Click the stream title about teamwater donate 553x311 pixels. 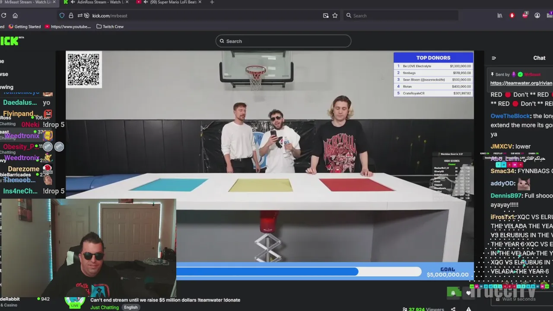(x=165, y=300)
